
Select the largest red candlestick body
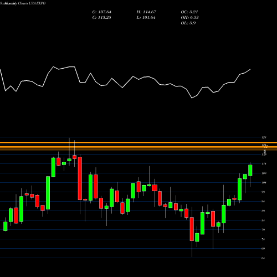pyautogui.click(x=80, y=178)
